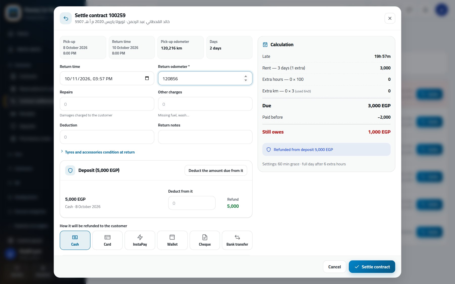Open the calendar picker in Return time
This screenshot has height=284, width=455.
(x=147, y=78)
